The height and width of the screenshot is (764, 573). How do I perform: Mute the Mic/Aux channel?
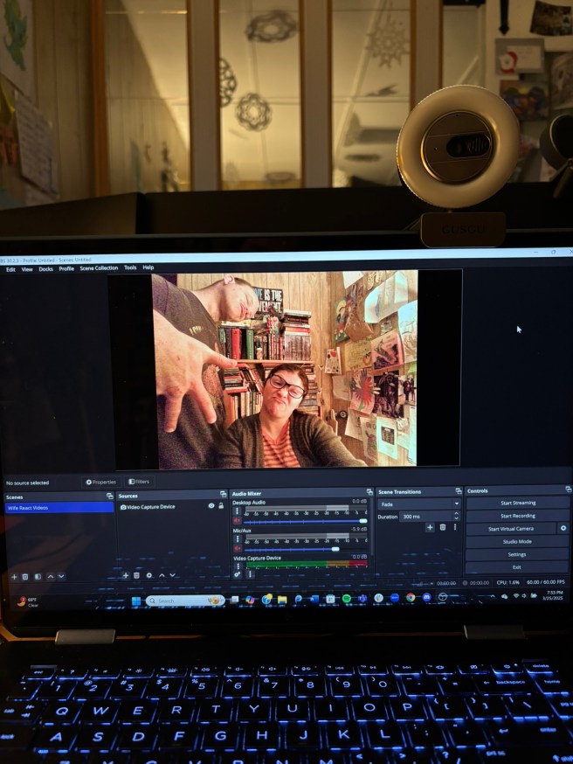[x=237, y=548]
